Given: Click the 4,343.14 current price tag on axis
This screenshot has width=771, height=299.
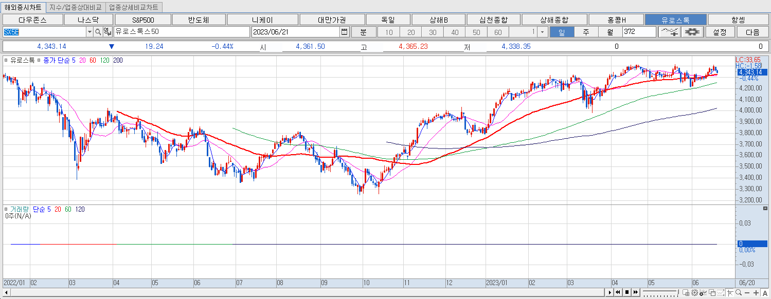Looking at the screenshot, I should 751,72.
